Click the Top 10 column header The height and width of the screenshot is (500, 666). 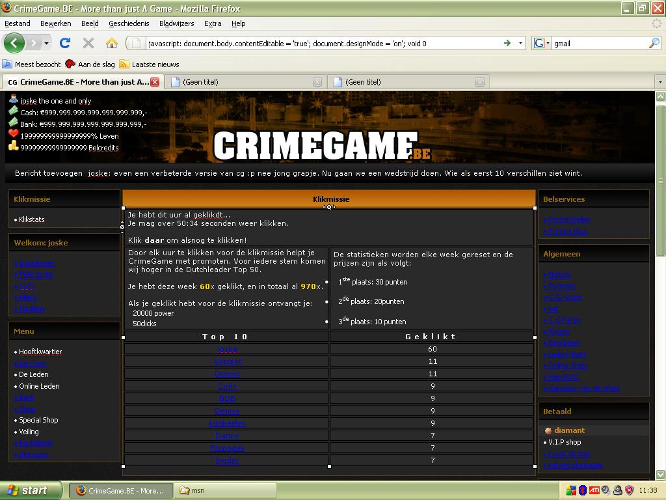click(226, 337)
